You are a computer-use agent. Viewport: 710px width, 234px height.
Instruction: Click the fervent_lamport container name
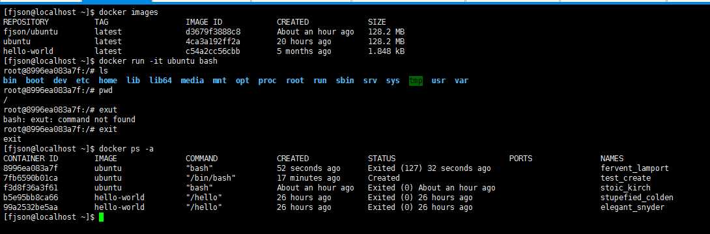(x=634, y=168)
